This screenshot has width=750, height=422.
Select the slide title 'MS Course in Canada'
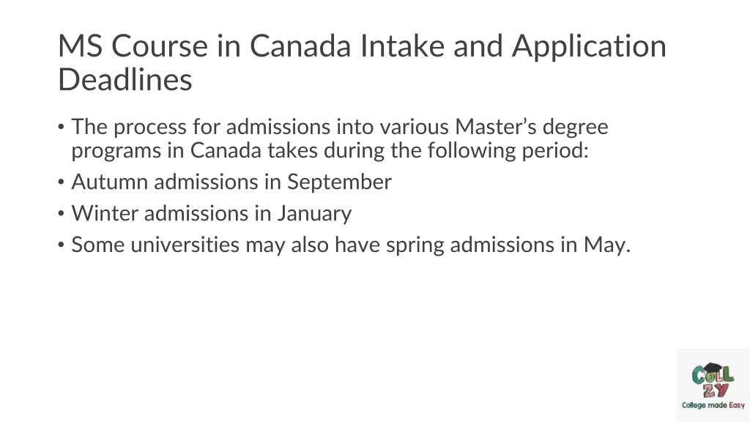(205, 46)
